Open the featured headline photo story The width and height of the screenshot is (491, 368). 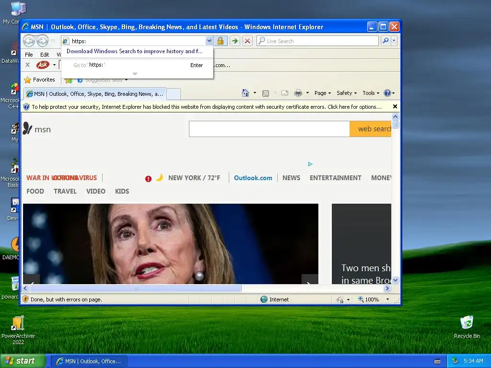tap(171, 244)
